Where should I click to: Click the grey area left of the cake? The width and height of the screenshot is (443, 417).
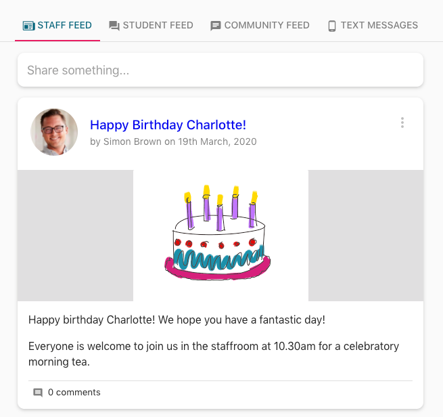[75, 235]
